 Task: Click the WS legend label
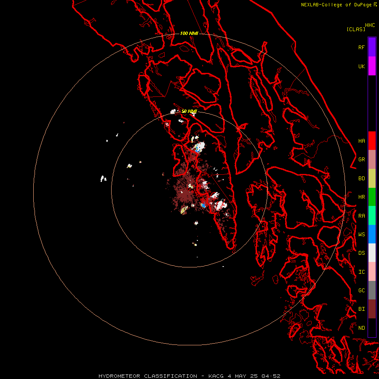pyautogui.click(x=361, y=234)
